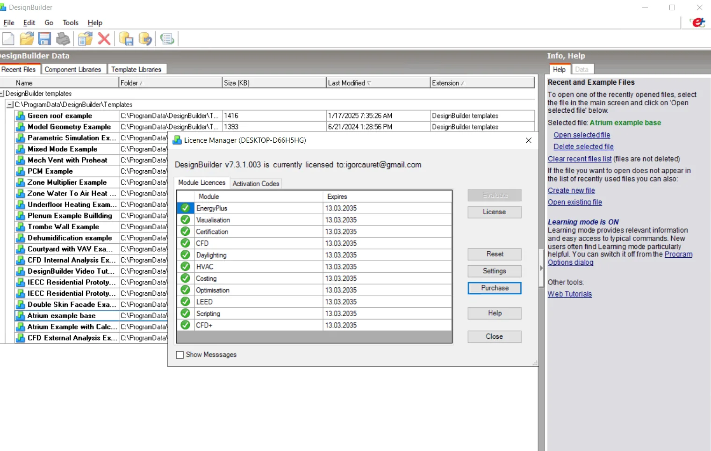Click the Mixed Mode Example file icon
Viewport: 711px width, 451px height.
21,149
